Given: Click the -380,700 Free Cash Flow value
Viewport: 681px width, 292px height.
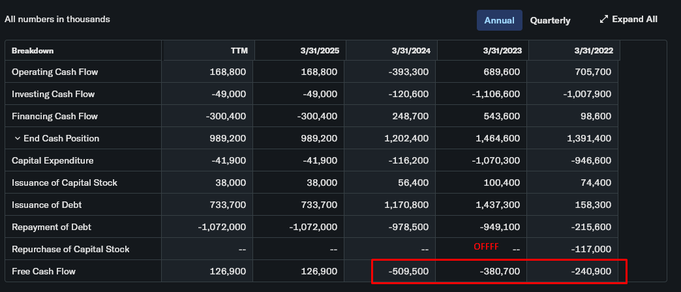Looking at the screenshot, I should pyautogui.click(x=500, y=271).
